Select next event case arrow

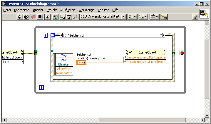(164, 35)
